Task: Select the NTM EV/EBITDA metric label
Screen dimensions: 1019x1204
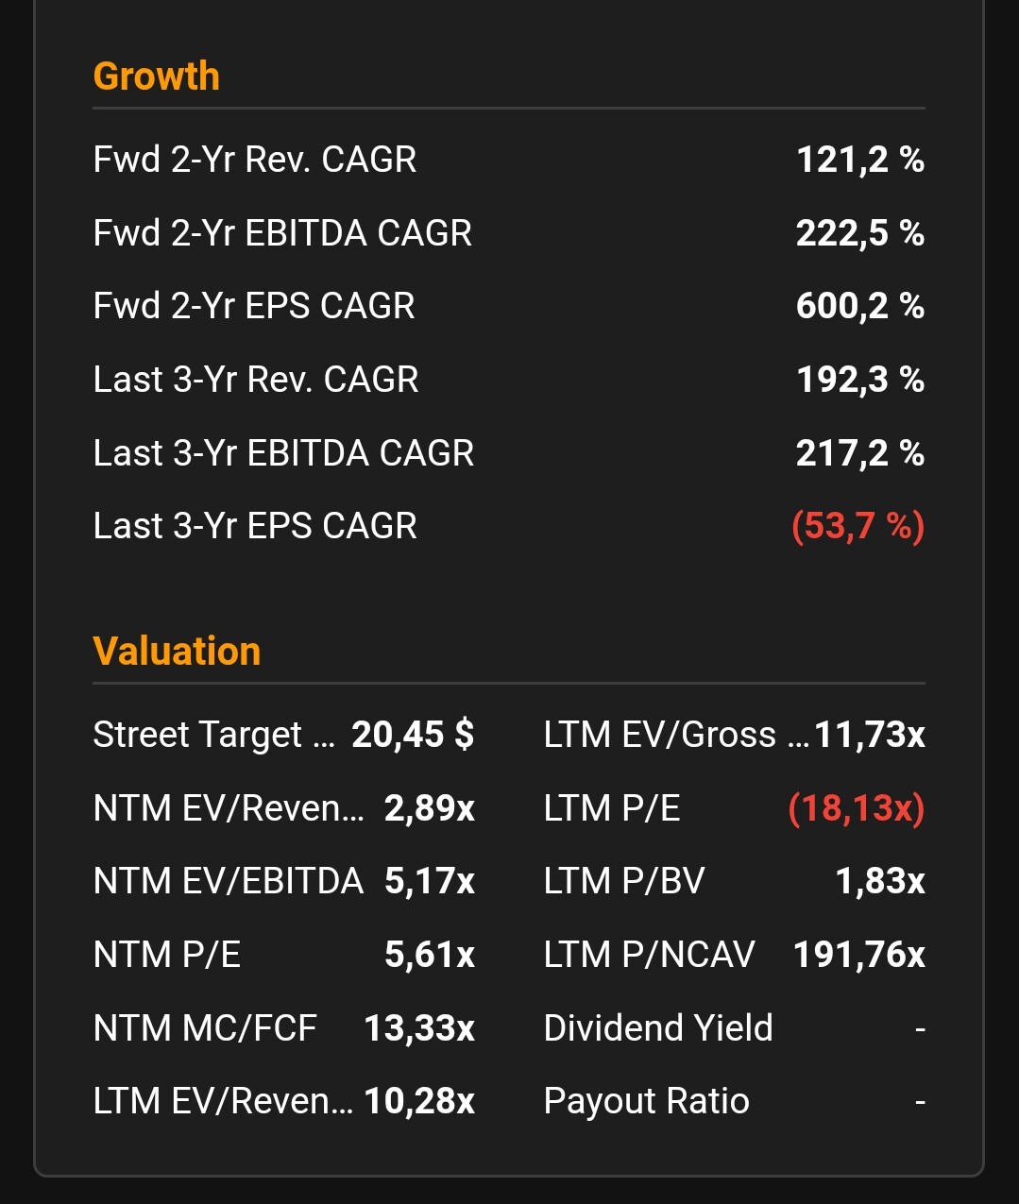Action: tap(228, 881)
